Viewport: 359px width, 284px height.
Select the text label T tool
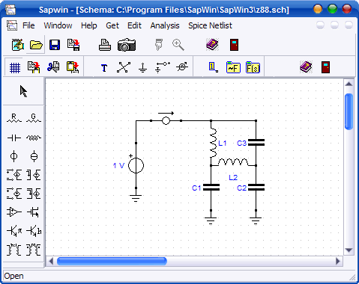pyautogui.click(x=104, y=68)
